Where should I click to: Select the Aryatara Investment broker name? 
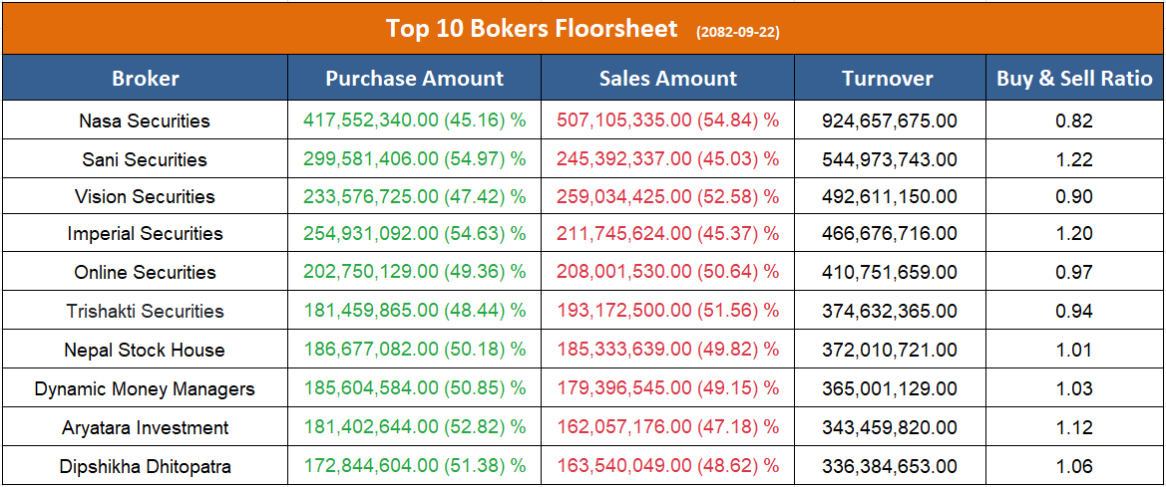coord(145,427)
